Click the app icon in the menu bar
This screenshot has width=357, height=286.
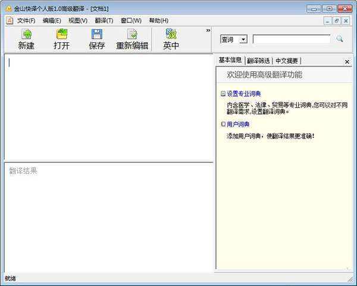[x=9, y=20]
